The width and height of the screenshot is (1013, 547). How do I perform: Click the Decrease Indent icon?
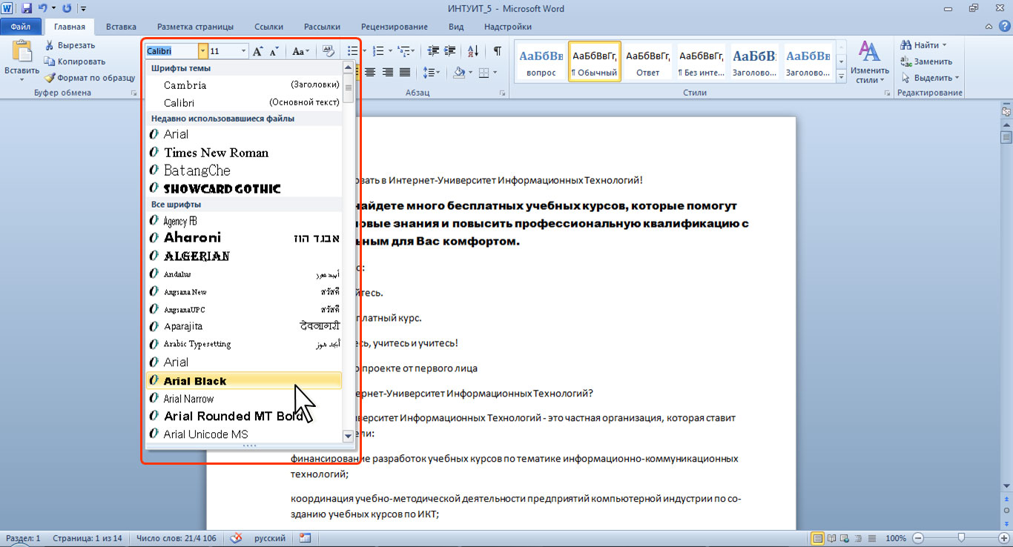[x=434, y=51]
